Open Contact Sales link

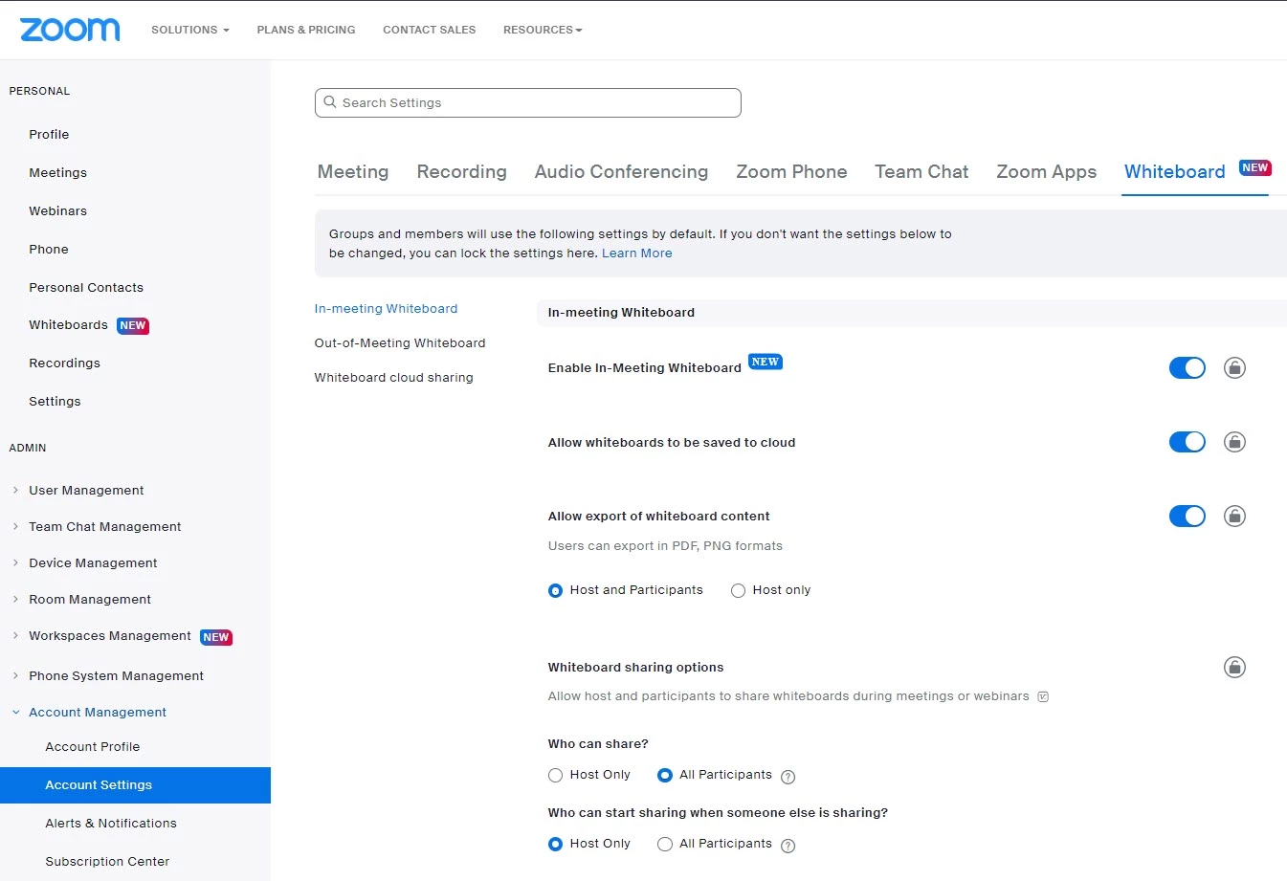click(429, 30)
